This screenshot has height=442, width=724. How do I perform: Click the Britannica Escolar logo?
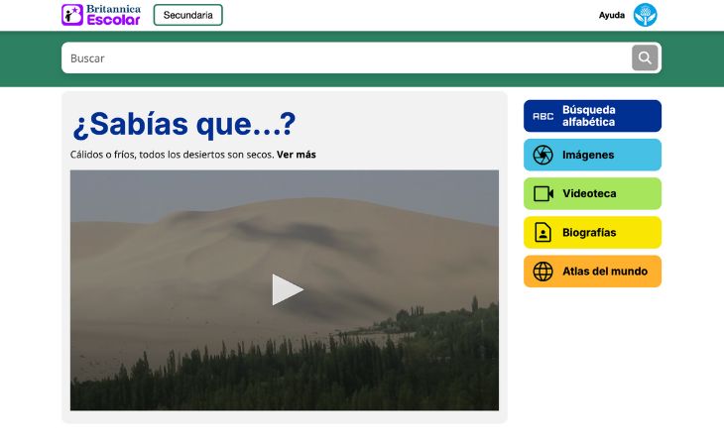pos(100,15)
